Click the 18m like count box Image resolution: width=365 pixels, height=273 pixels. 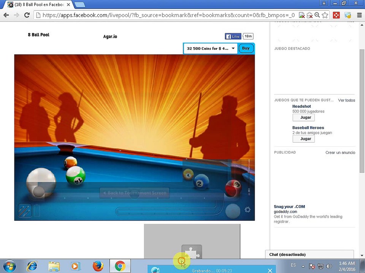[x=248, y=36]
